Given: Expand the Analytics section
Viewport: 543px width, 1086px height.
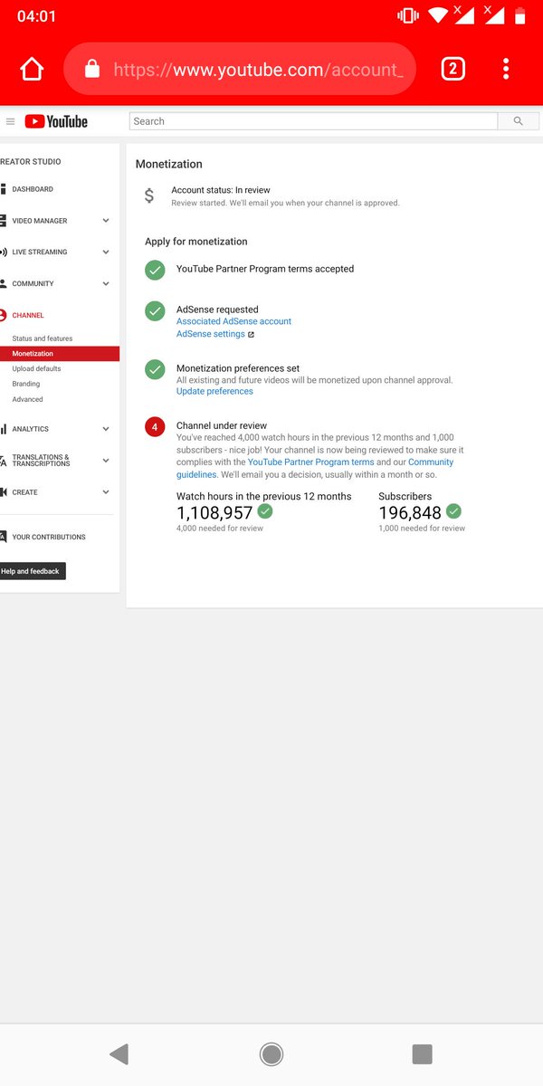Looking at the screenshot, I should (x=106, y=429).
